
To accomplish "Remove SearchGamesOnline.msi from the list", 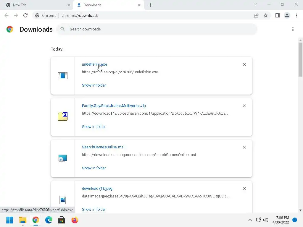I will (244, 147).
